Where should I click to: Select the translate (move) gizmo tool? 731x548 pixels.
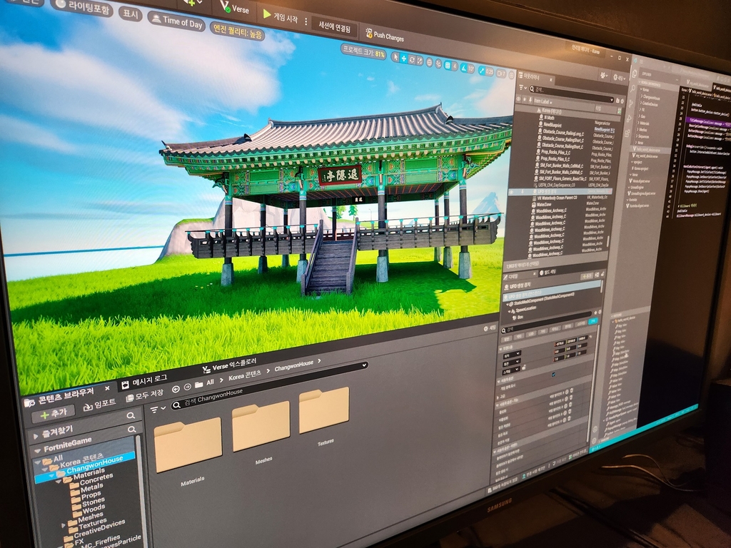coord(404,58)
